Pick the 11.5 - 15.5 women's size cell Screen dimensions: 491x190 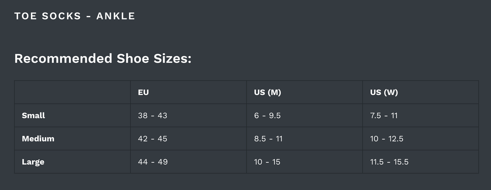[389, 162]
